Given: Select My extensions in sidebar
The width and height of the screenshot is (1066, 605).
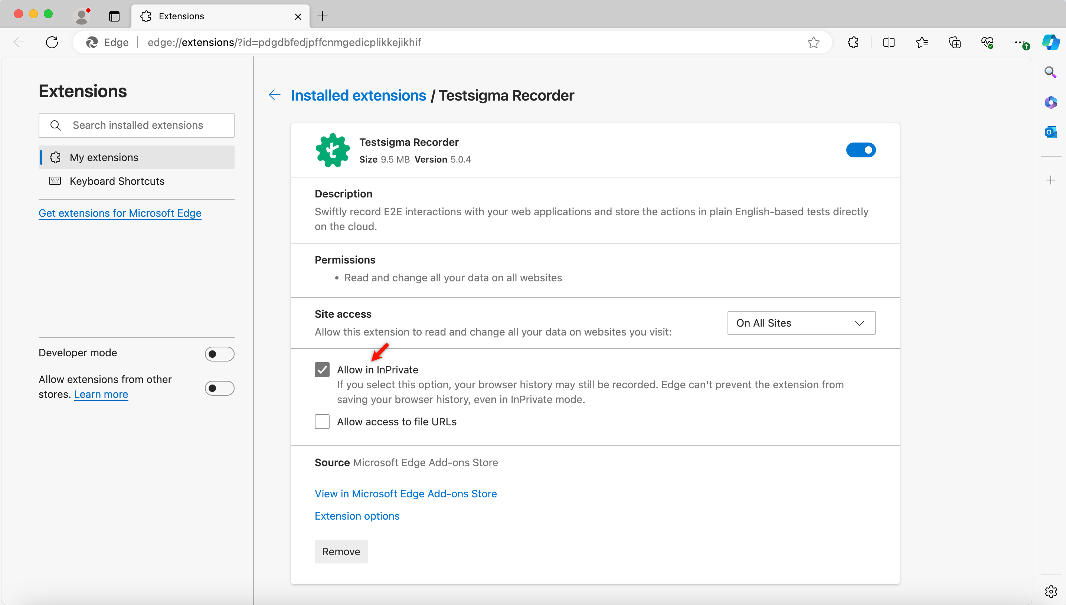Looking at the screenshot, I should (x=136, y=157).
